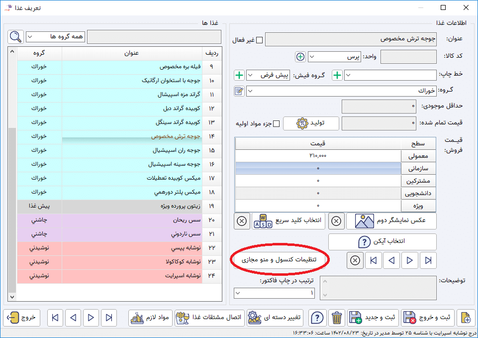
Task: Select row نوشابه کوکاکولا
Action: pos(119,262)
